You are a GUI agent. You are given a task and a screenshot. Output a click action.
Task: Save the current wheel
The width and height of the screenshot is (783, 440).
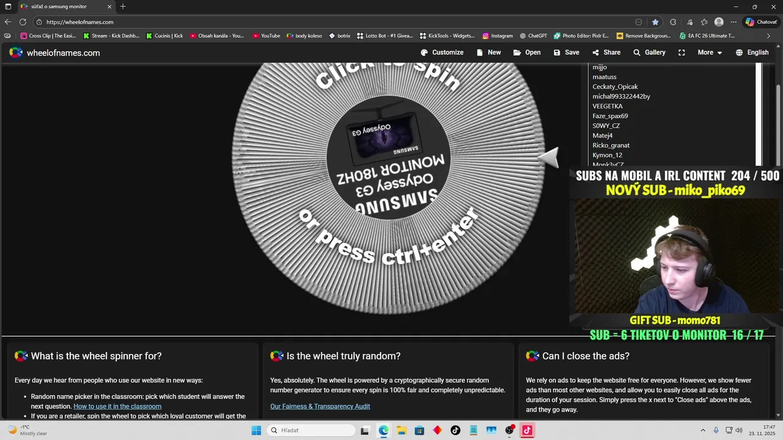[x=566, y=53]
